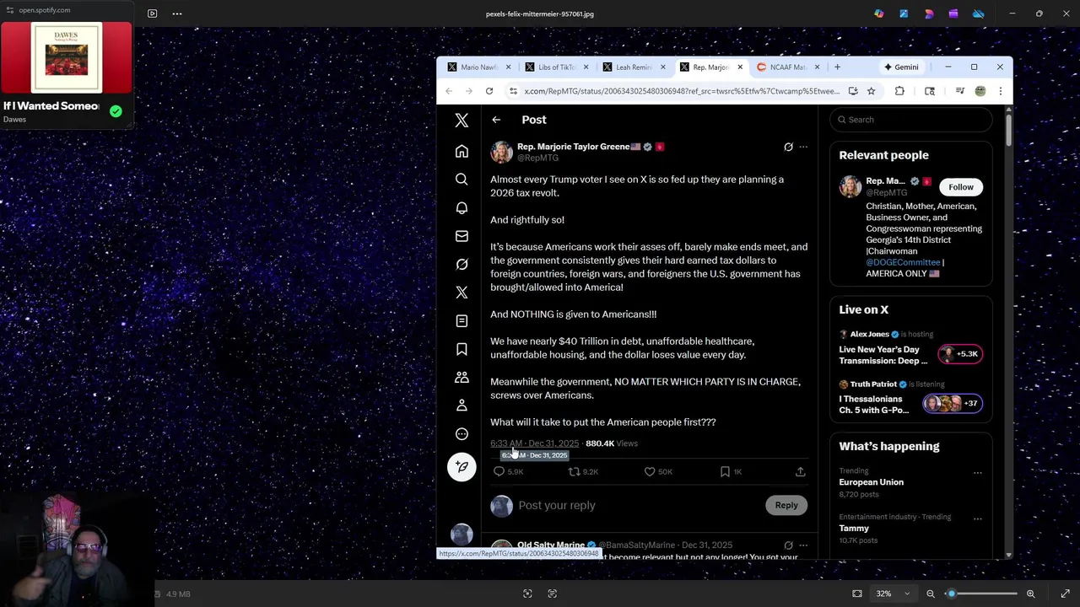Viewport: 1080px width, 607px height.
Task: Open Notifications bell in X sidebar
Action: pyautogui.click(x=462, y=208)
